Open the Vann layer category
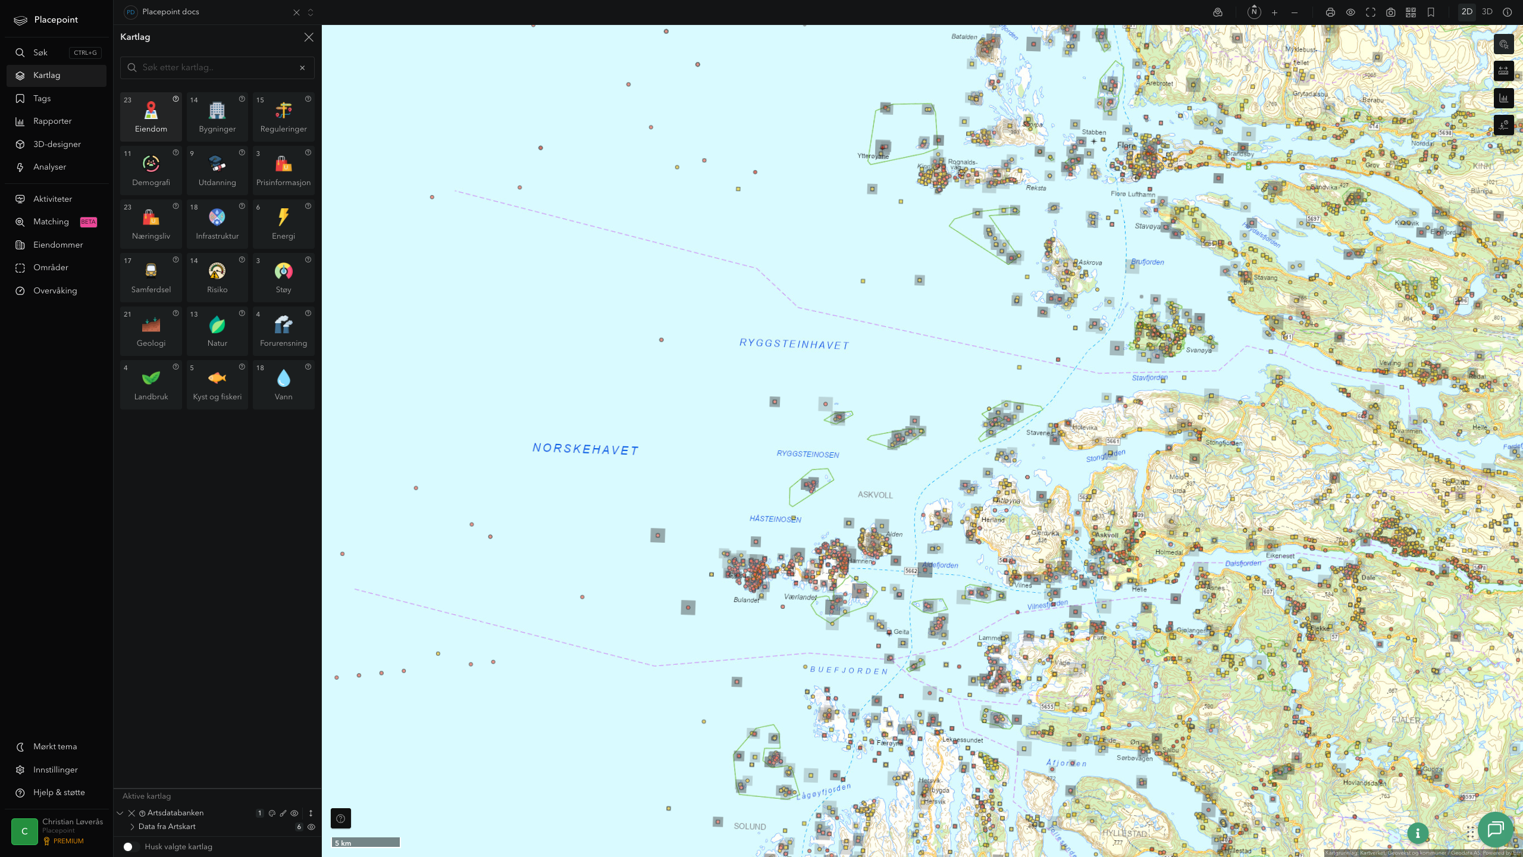1523x857 pixels. coord(283,384)
